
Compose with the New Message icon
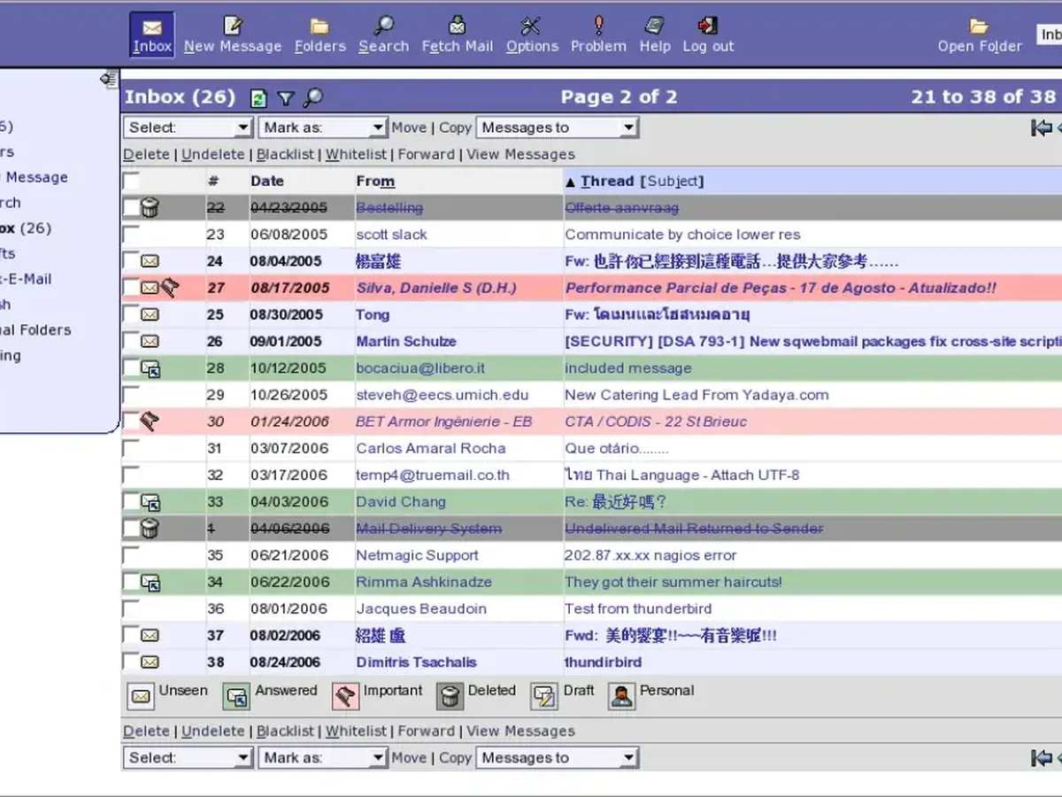coord(233,26)
